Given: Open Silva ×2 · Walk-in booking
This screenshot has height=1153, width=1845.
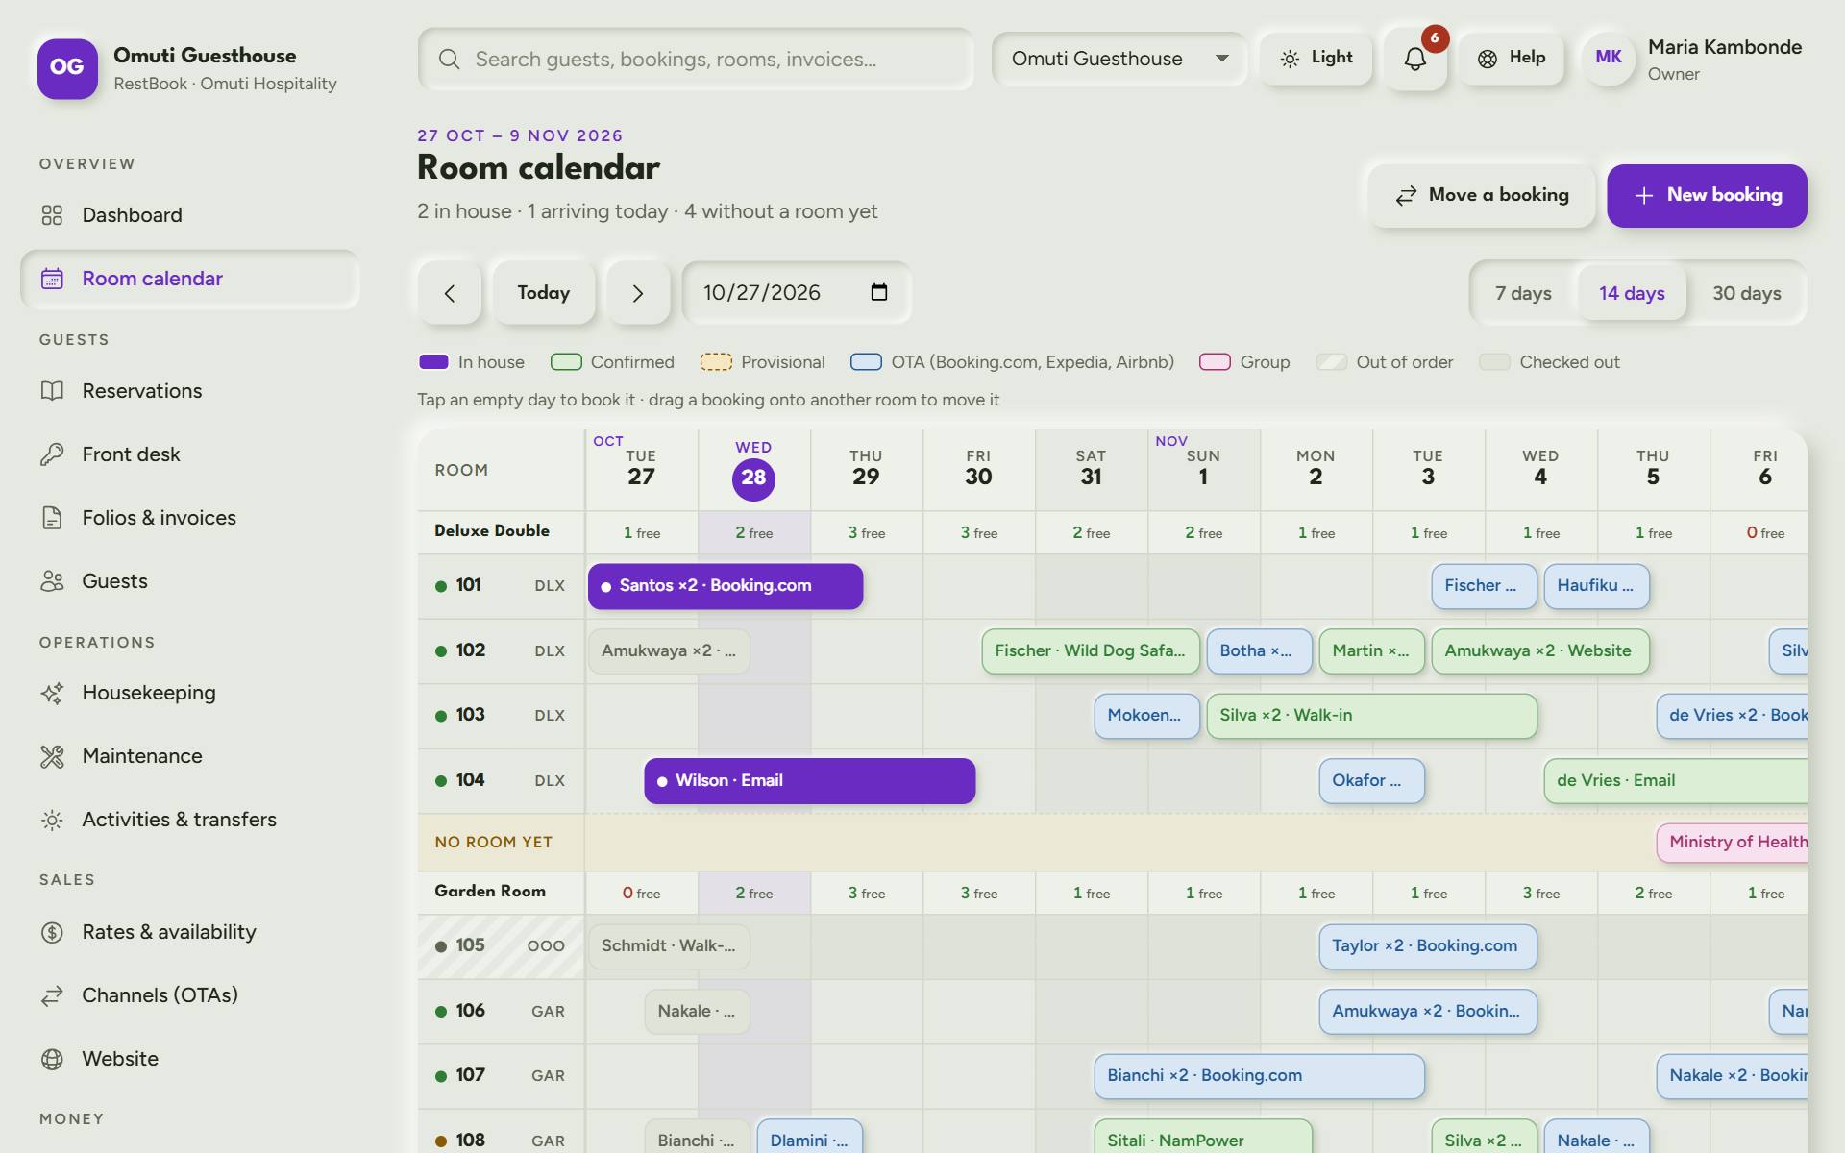Looking at the screenshot, I should [x=1371, y=716].
